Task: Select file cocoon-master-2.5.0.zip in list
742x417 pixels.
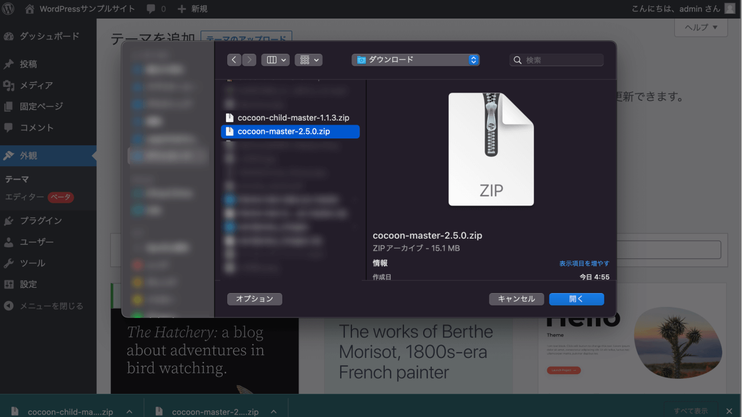Action: 290,131
